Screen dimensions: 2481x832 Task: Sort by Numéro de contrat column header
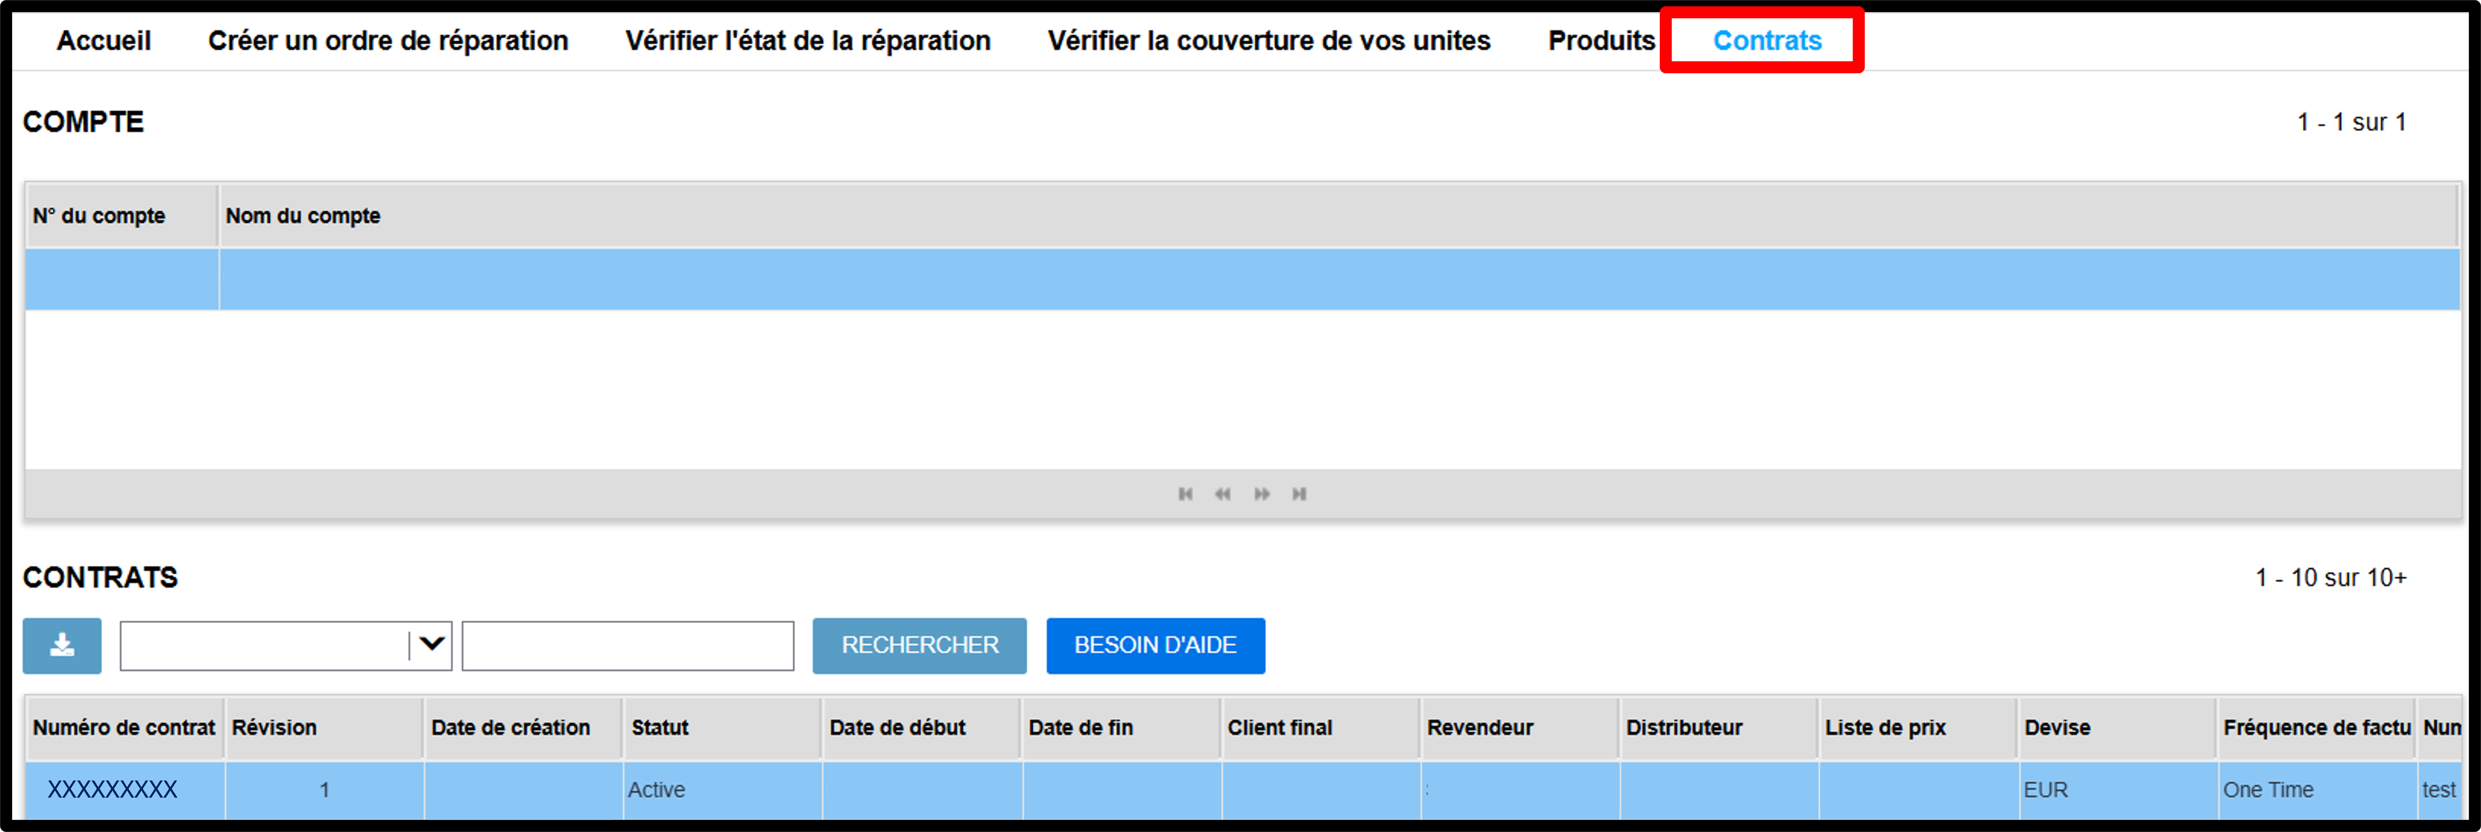point(124,728)
